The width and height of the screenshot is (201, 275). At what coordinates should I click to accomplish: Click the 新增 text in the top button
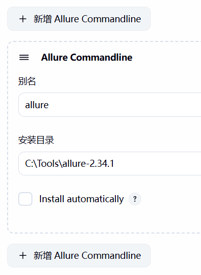tap(43, 19)
